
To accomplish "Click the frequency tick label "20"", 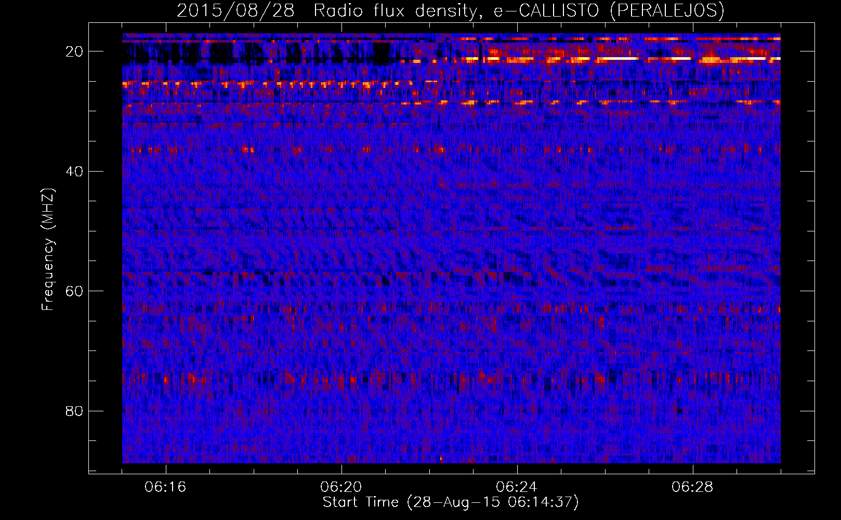I will pyautogui.click(x=74, y=51).
